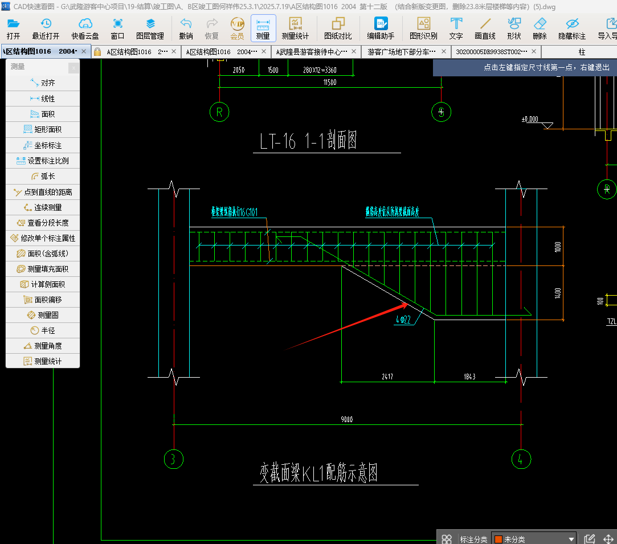Close the A武隆县游客接待中心 tab
Image resolution: width=617 pixels, height=544 pixels.
click(354, 51)
